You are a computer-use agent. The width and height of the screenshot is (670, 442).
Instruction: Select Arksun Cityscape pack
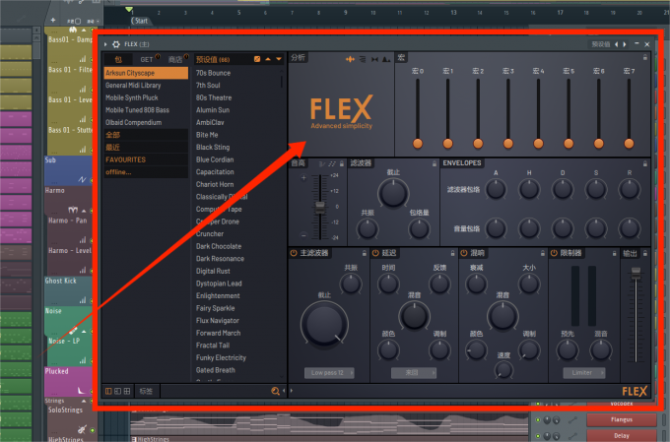click(145, 73)
